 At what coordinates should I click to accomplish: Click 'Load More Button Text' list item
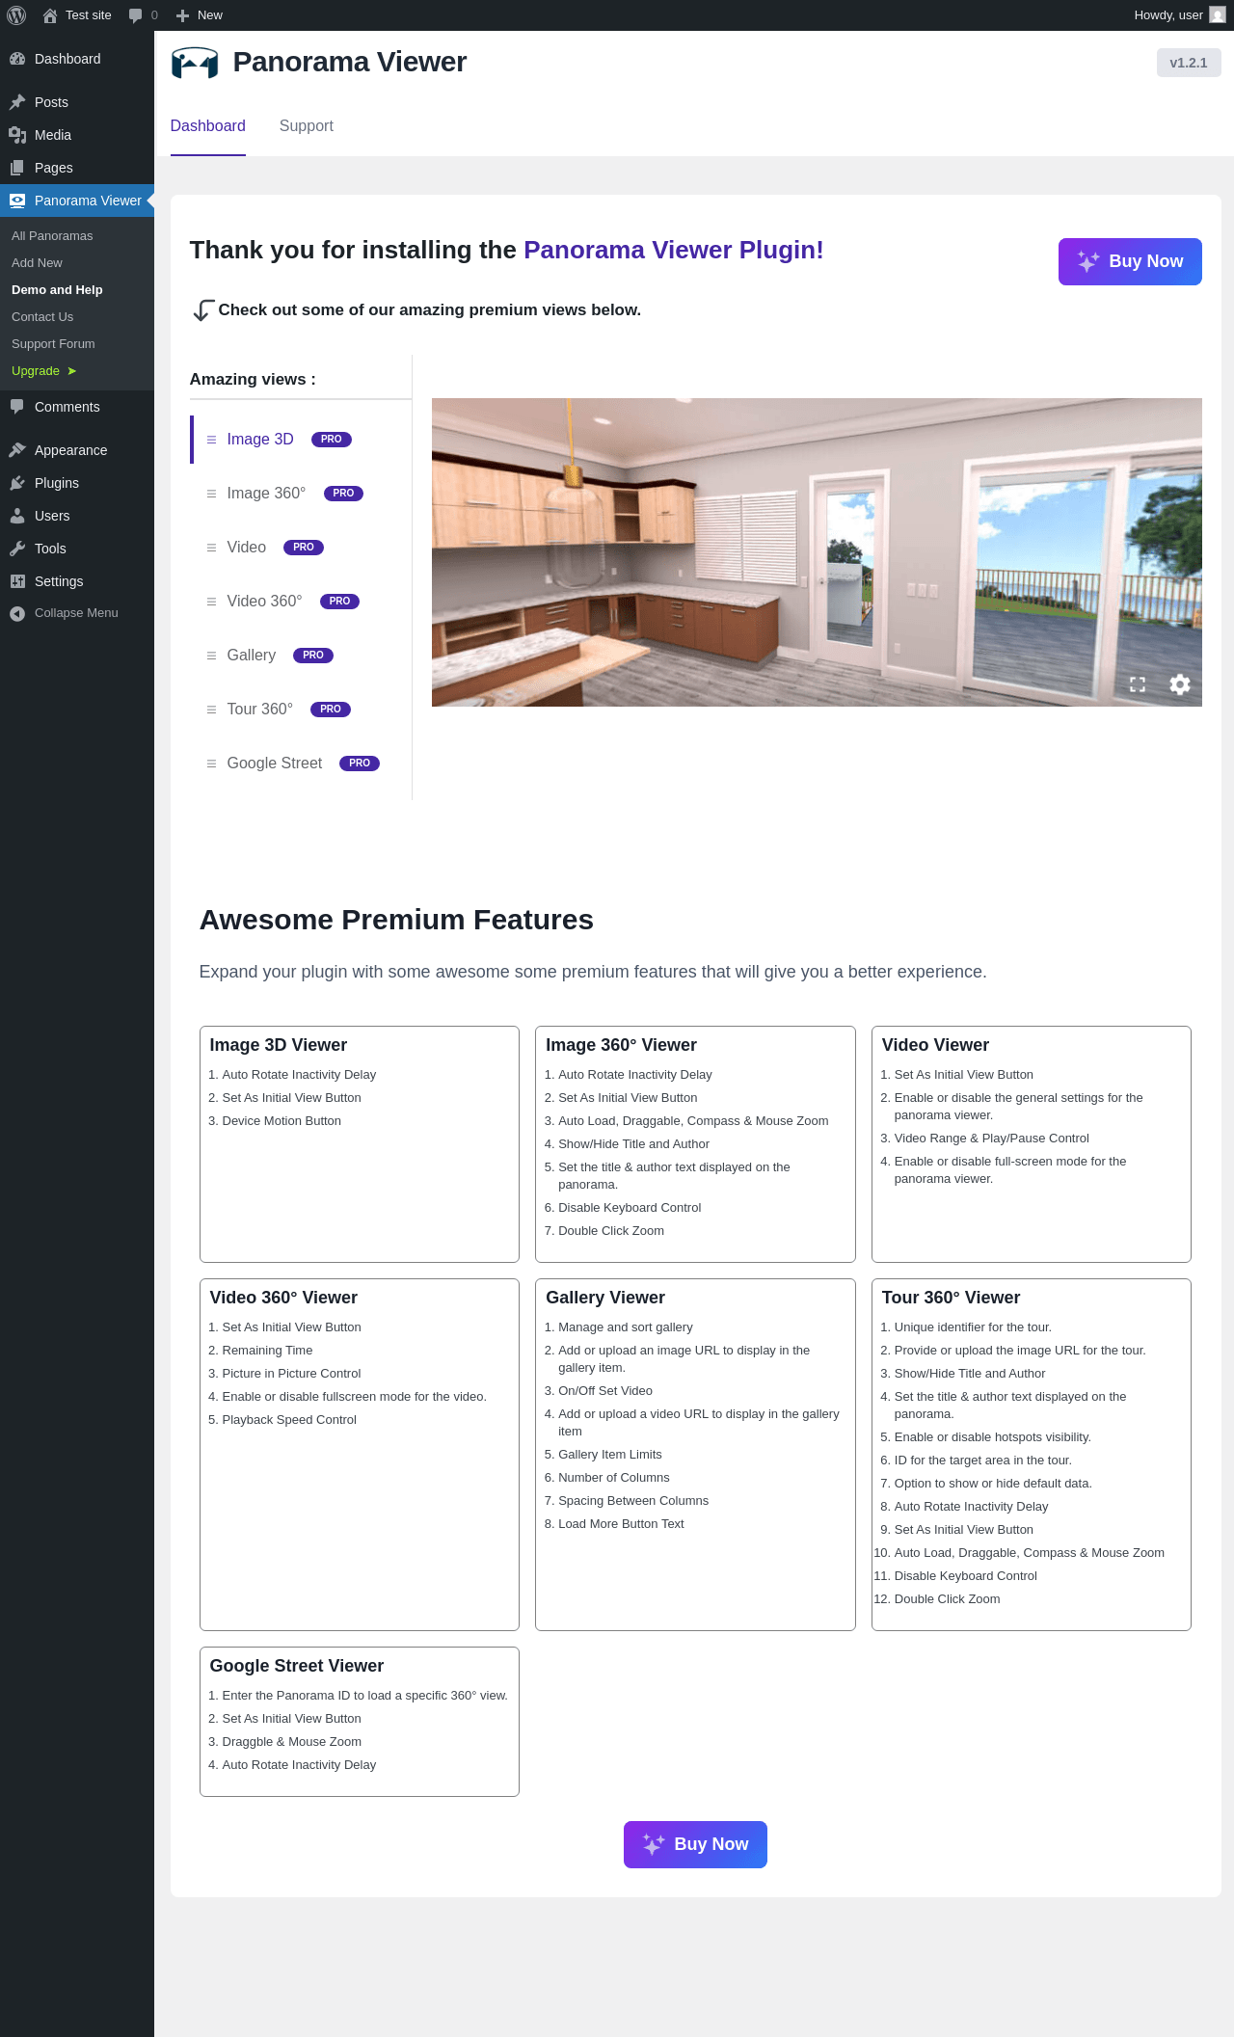pyautogui.click(x=621, y=1524)
